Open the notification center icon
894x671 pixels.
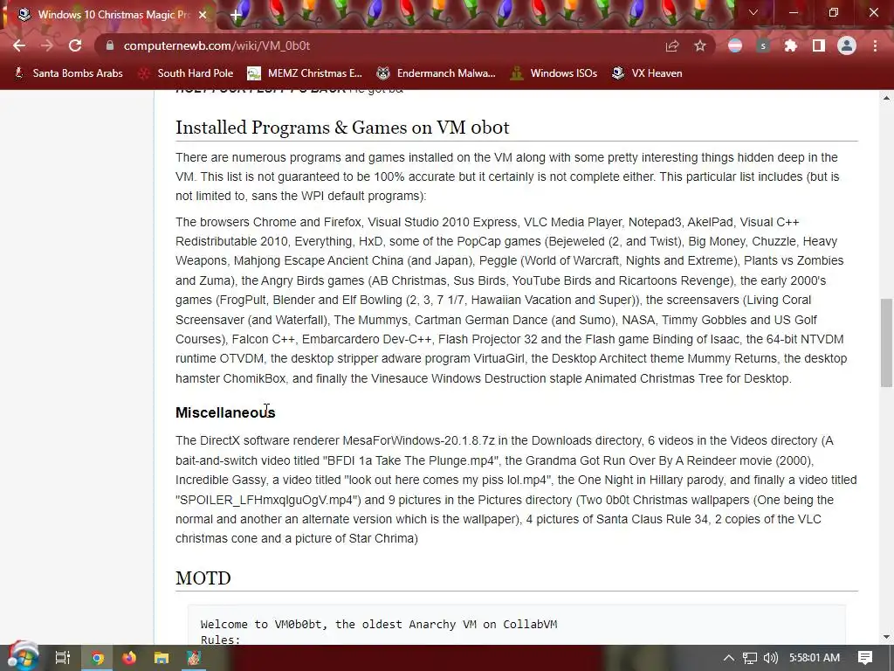coord(865,658)
